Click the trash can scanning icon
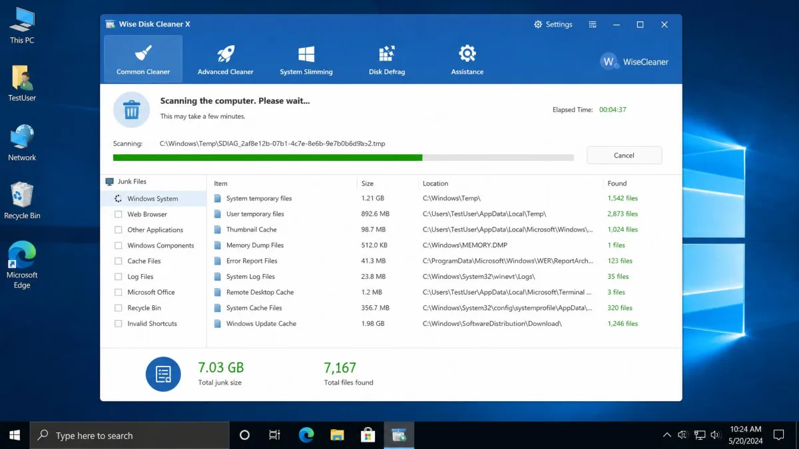This screenshot has height=449, width=799. click(x=132, y=110)
